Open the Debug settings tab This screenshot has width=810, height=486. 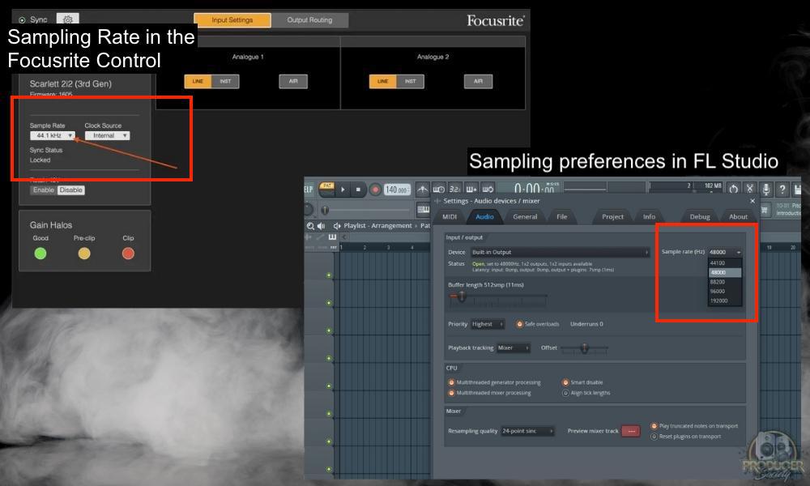coord(700,217)
